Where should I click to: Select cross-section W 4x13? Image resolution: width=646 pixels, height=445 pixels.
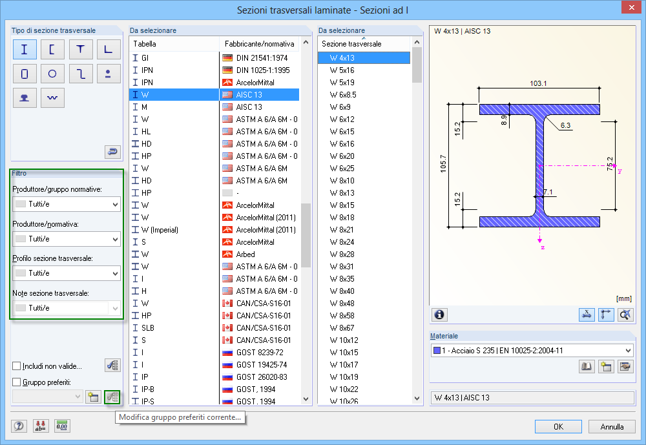364,57
